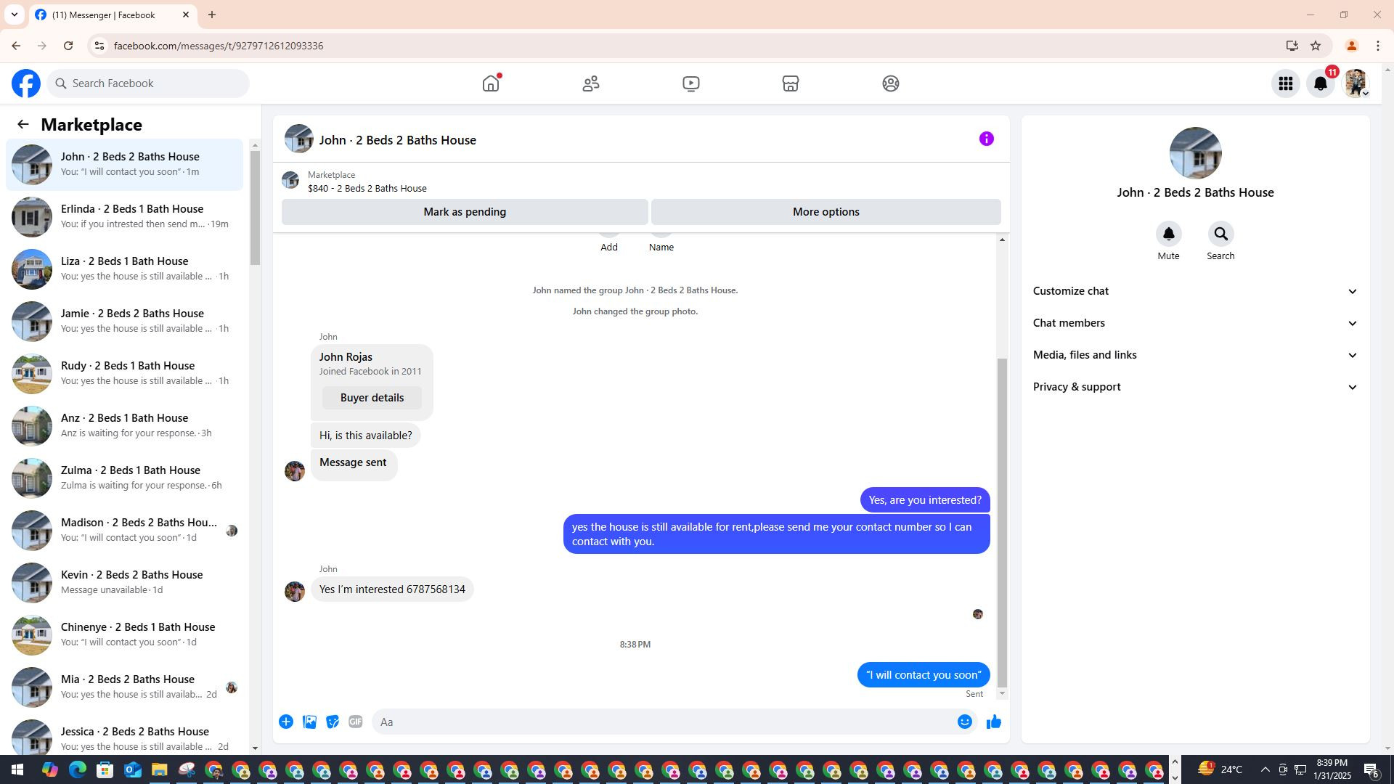Open the Windows Start menu
Image resolution: width=1394 pixels, height=784 pixels.
(17, 769)
